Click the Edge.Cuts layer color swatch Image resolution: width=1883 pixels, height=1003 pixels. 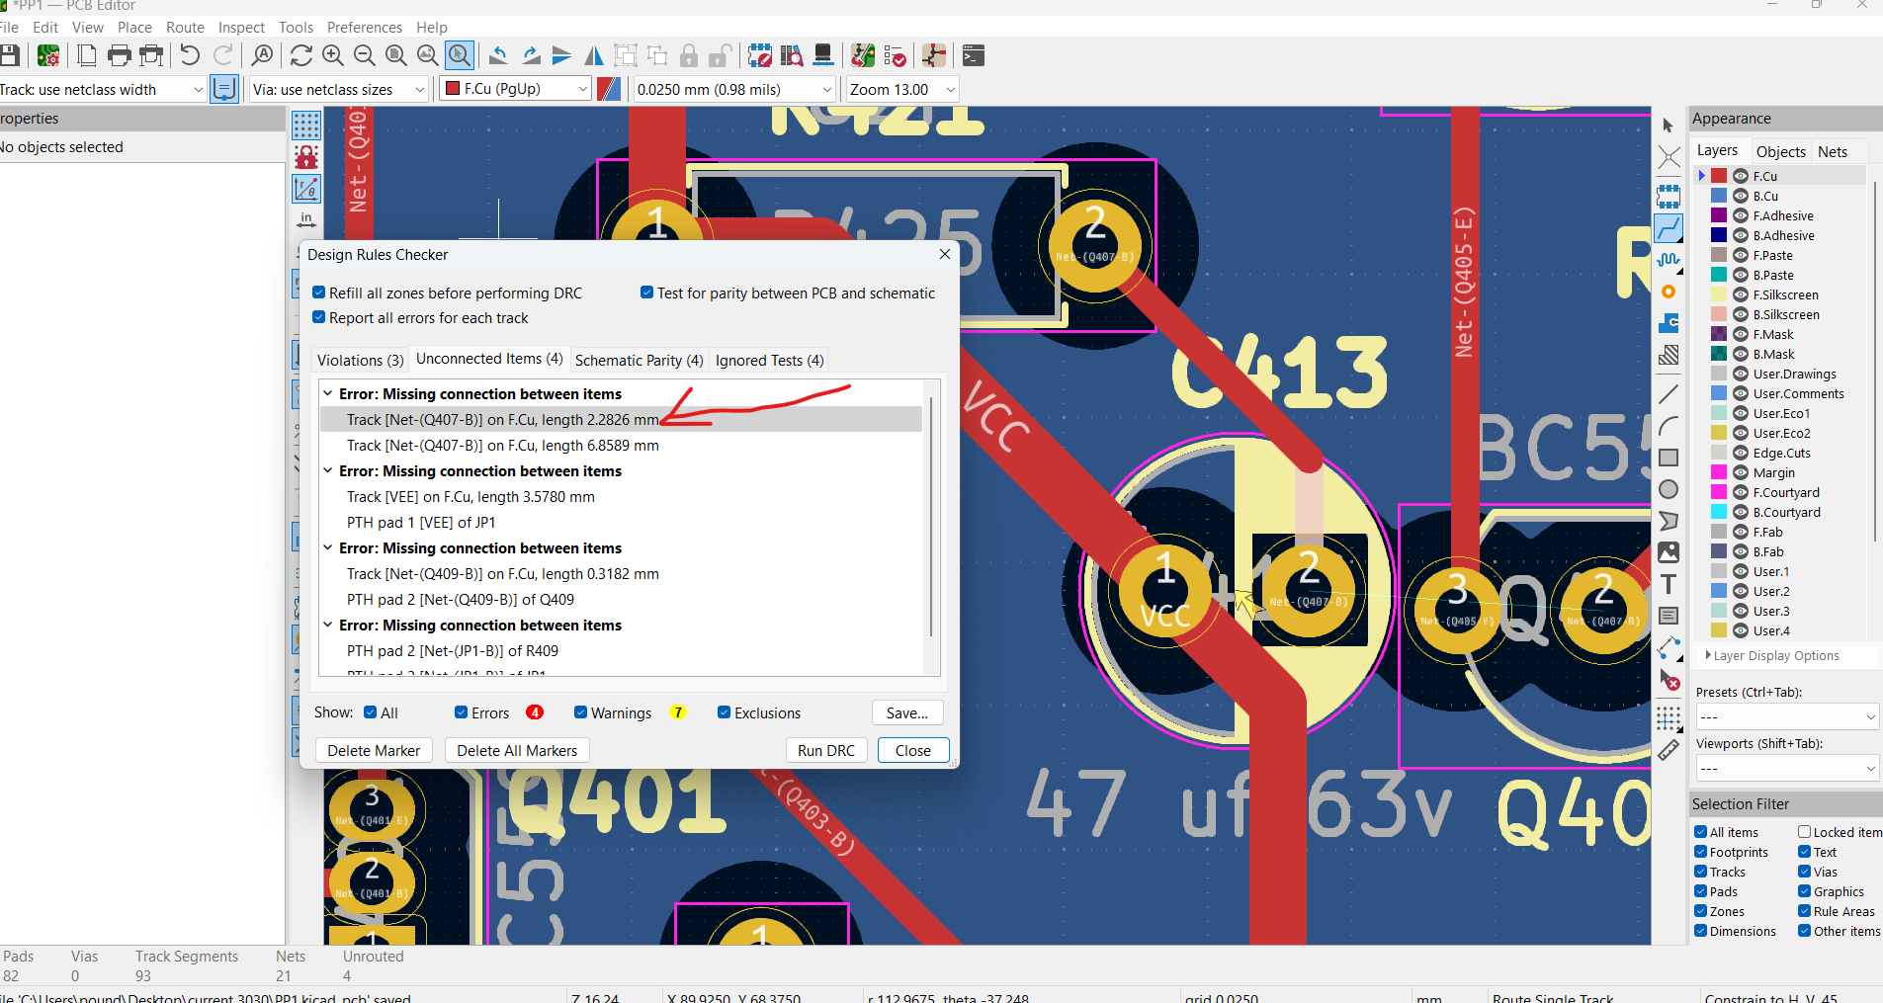1719,453
